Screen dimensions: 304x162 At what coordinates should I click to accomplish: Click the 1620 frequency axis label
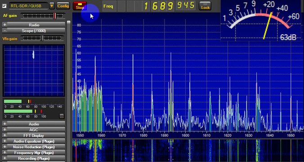(x=228, y=135)
